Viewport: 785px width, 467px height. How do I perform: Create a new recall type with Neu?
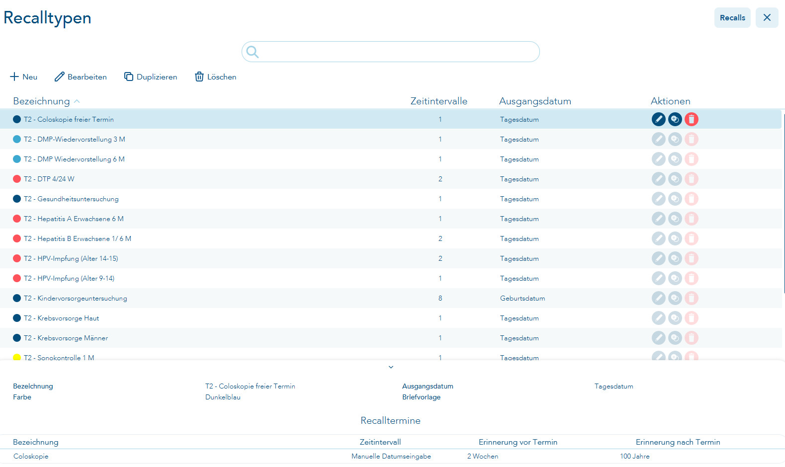pyautogui.click(x=24, y=77)
